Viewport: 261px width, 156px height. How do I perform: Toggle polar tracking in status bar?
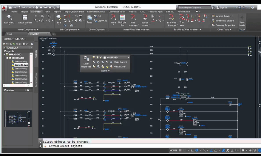click(x=197, y=150)
